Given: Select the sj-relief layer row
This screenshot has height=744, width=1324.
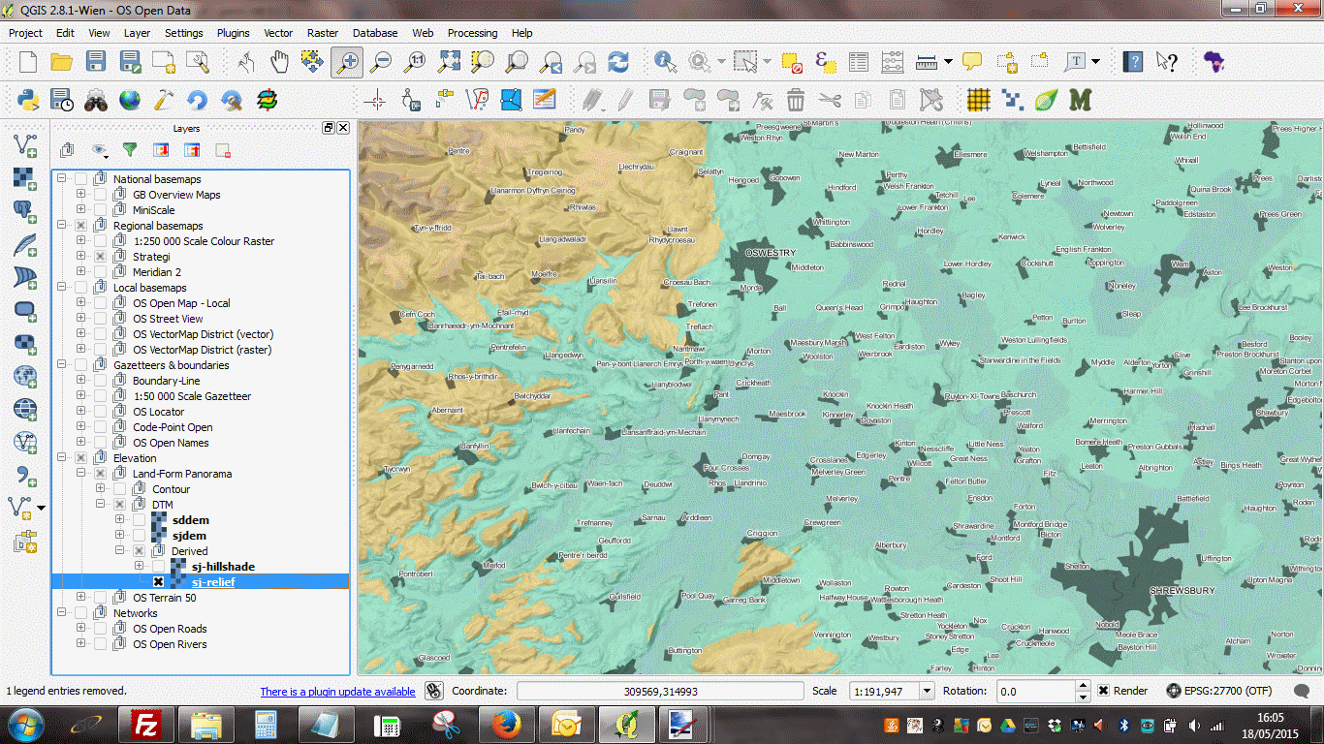Looking at the screenshot, I should [200, 582].
